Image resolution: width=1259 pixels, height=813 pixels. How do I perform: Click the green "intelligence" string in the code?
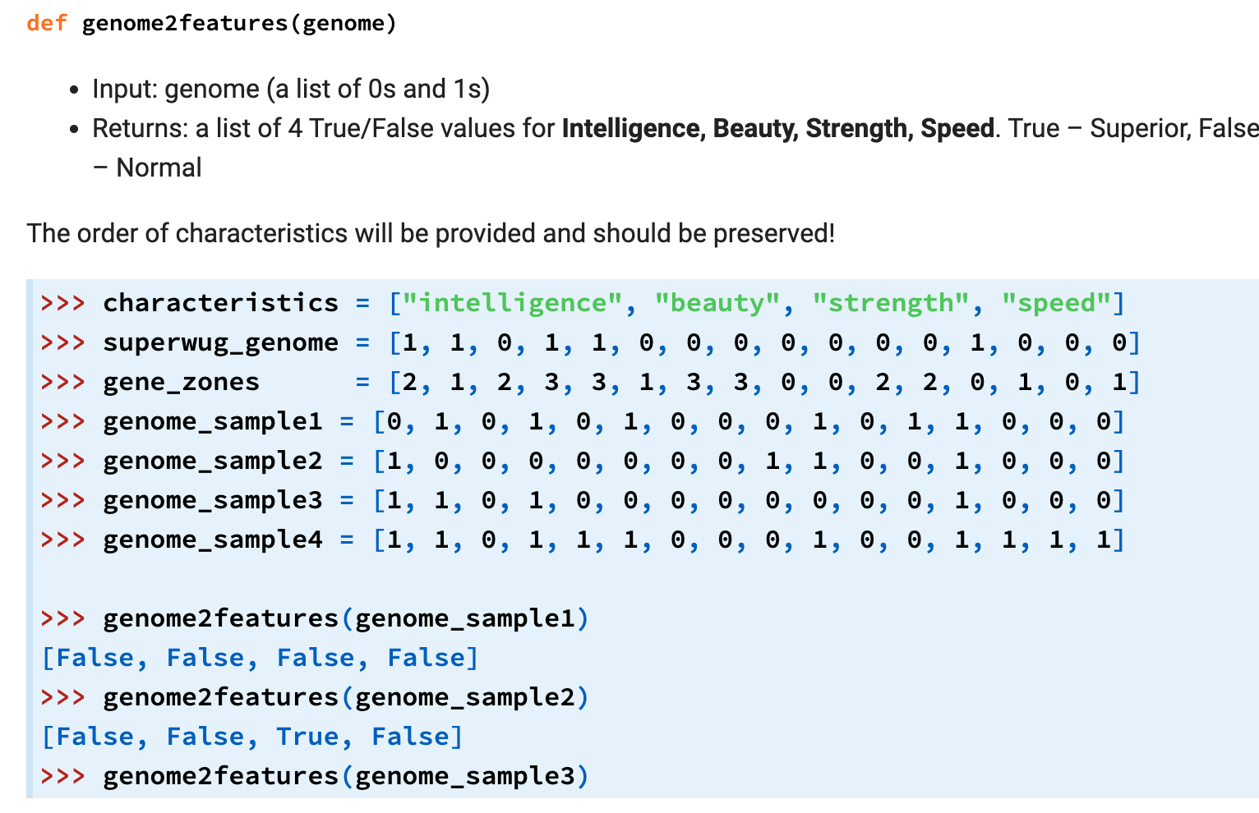point(512,303)
